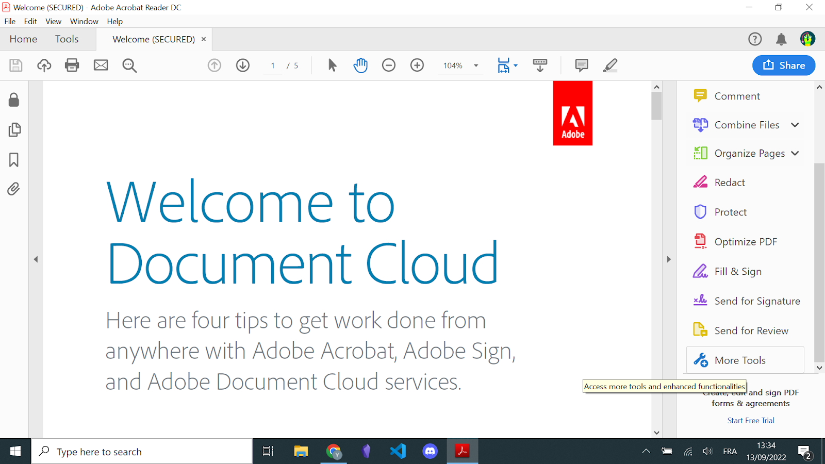This screenshot has width=825, height=464.
Task: Open Discord from the taskbar
Action: click(x=430, y=452)
